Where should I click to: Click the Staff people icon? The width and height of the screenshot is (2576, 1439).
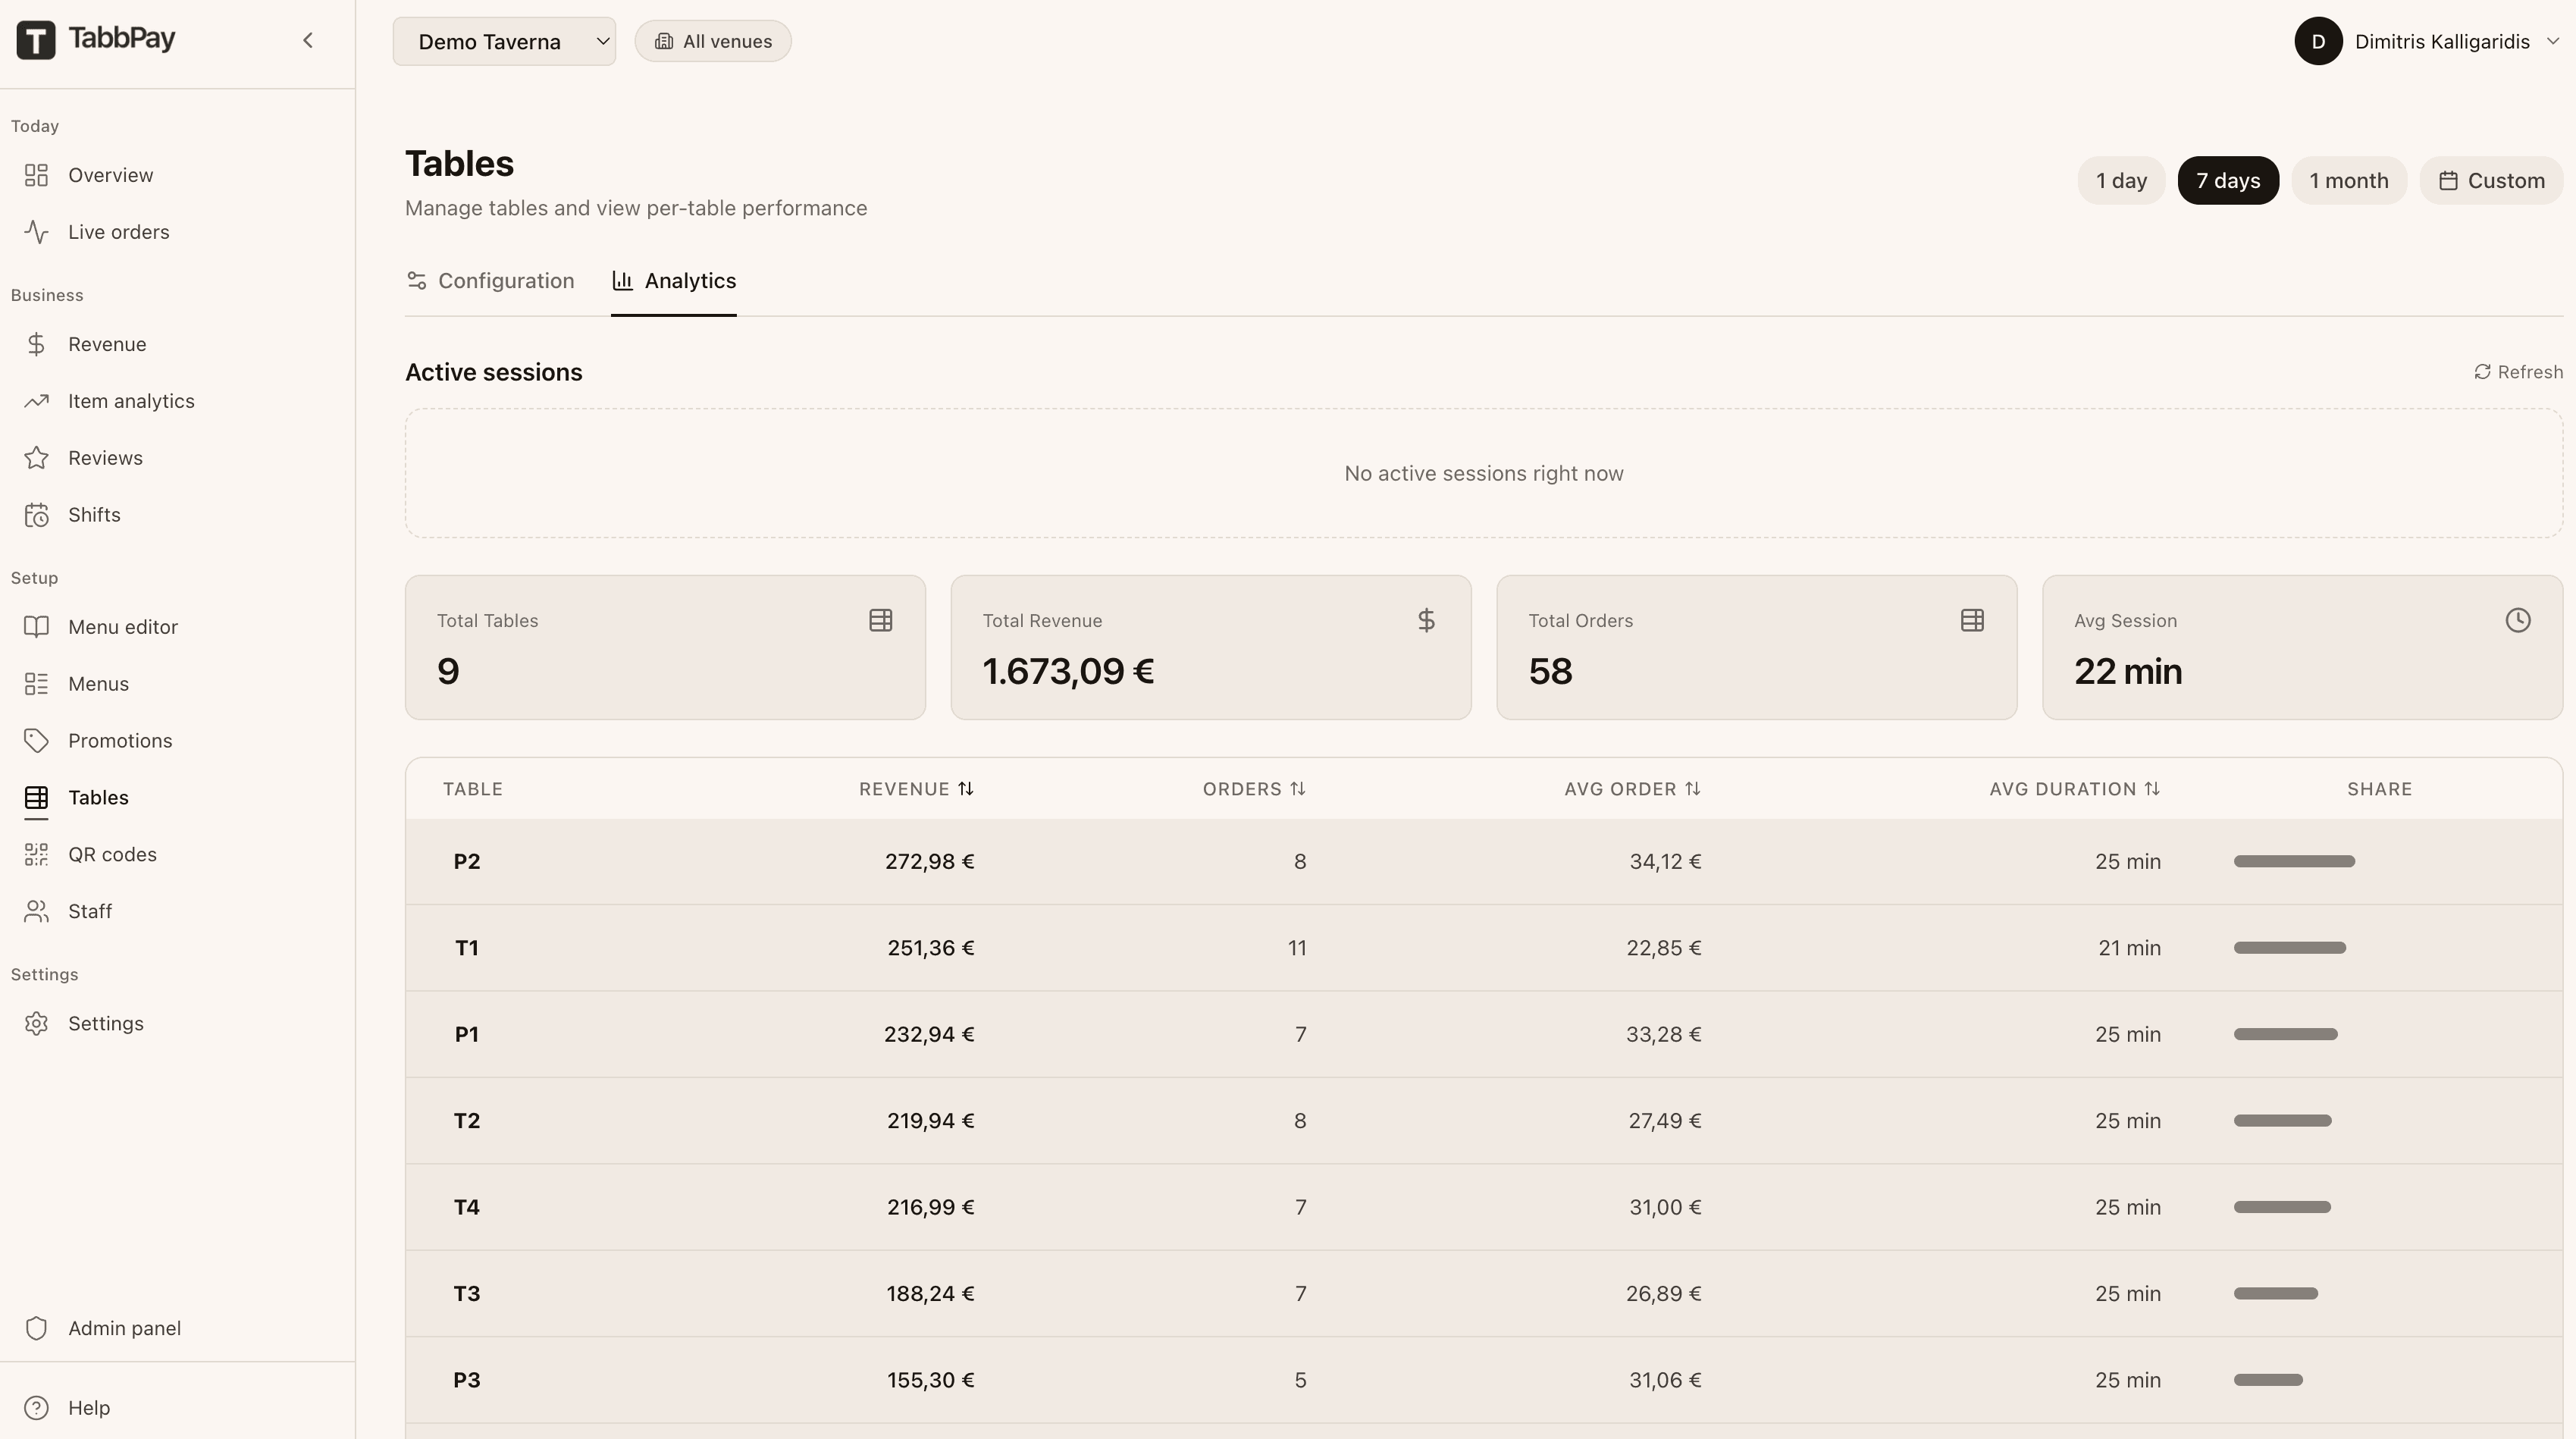coord(36,912)
